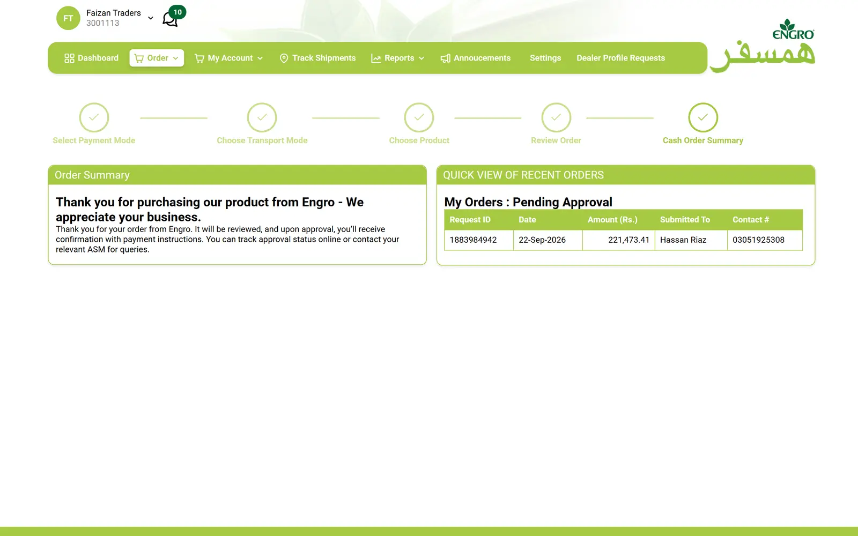Click the Track Shipments location pin icon
The height and width of the screenshot is (536, 858).
tap(284, 58)
